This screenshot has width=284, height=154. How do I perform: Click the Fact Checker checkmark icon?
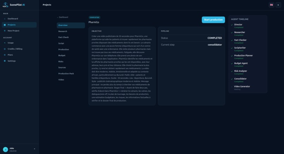(x=232, y=41)
